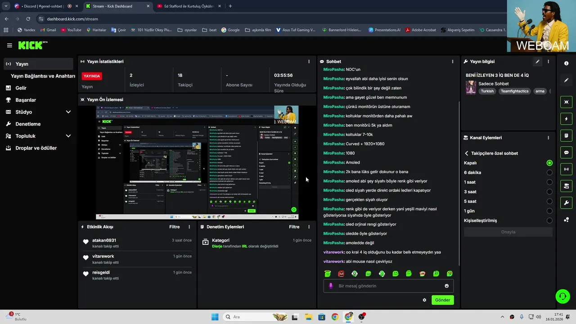
Task: Select the 5 saat radio option
Action: (549, 201)
